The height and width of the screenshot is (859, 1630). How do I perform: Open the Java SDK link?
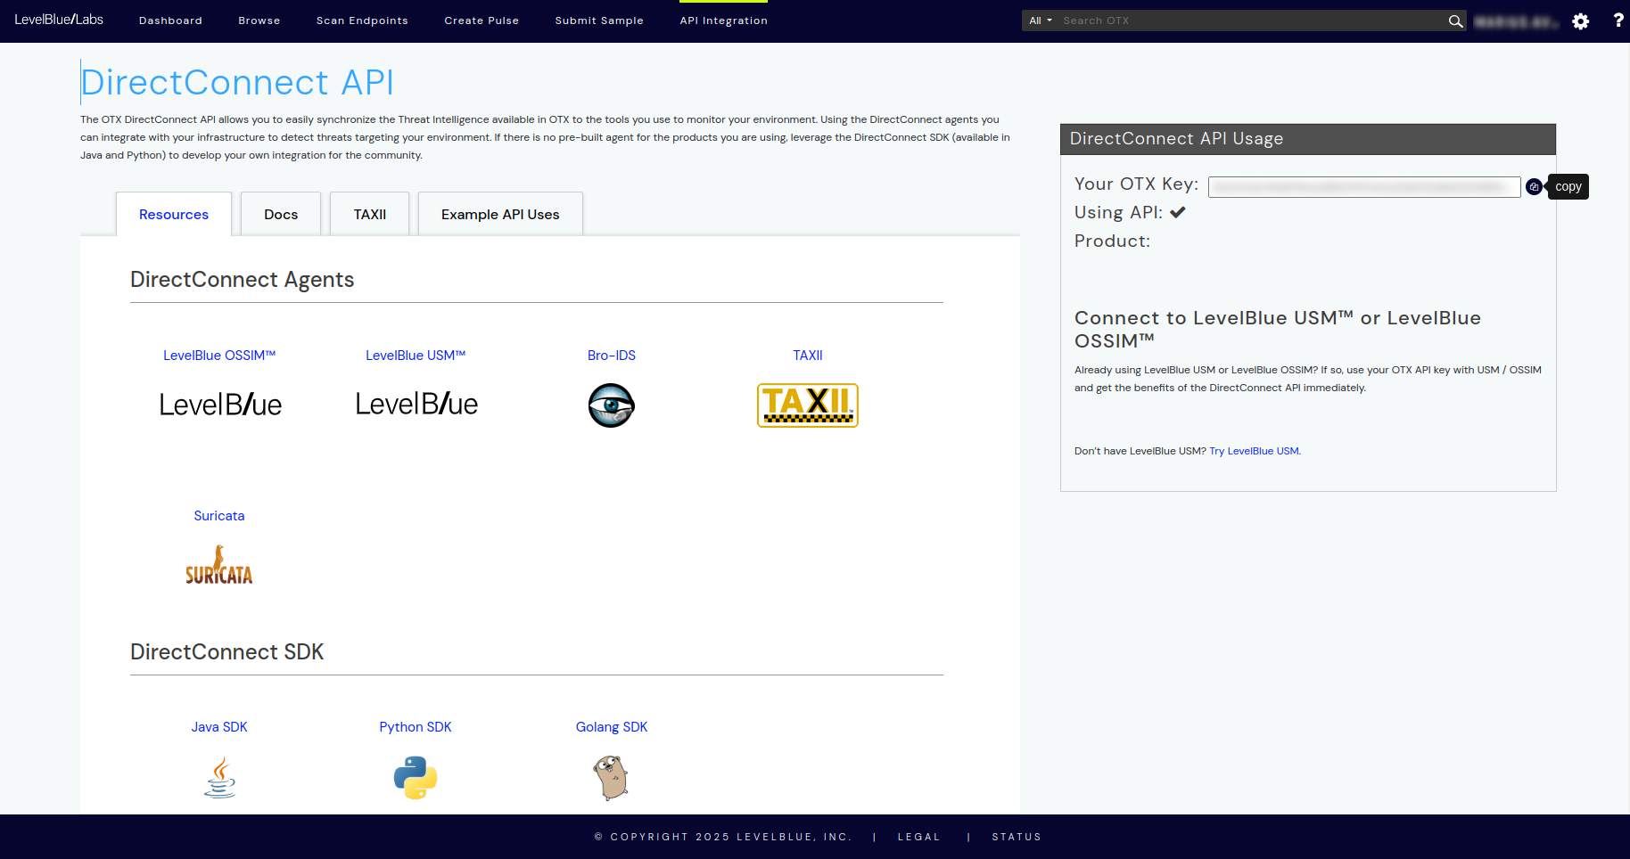[x=219, y=727]
